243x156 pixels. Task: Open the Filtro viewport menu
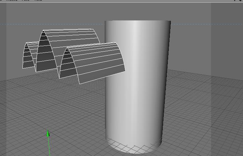pos(26,0)
